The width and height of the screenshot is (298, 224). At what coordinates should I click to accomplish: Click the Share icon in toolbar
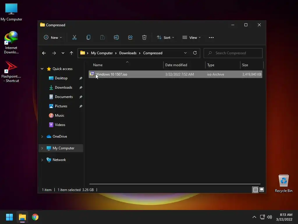[x=130, y=38]
